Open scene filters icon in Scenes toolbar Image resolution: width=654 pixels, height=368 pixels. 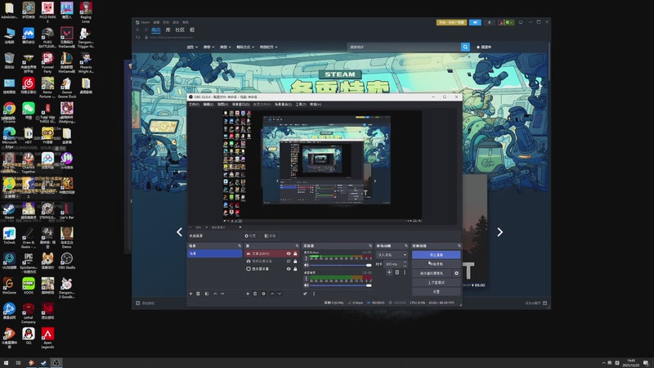click(207, 294)
